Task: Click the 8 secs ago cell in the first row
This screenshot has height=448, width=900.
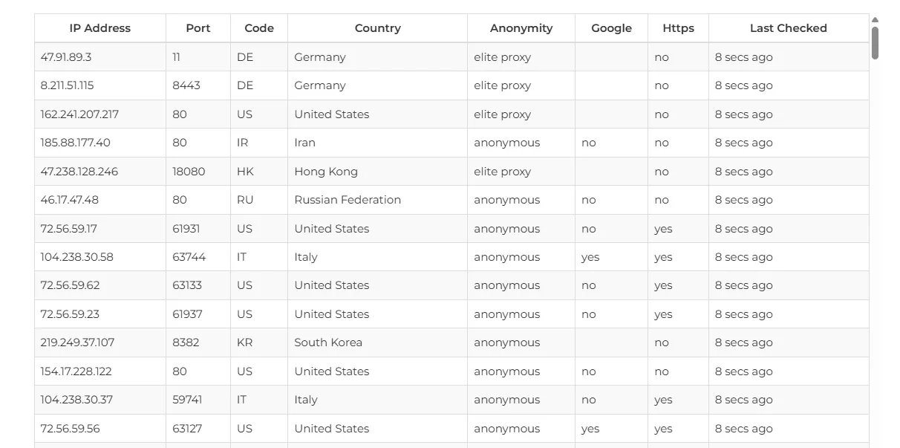Action: (743, 56)
